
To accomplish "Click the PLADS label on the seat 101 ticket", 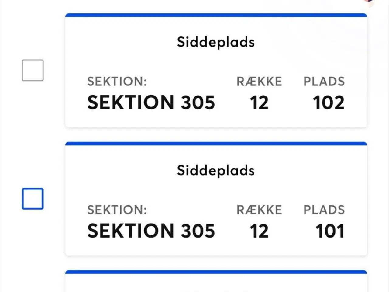I will click(x=324, y=210).
